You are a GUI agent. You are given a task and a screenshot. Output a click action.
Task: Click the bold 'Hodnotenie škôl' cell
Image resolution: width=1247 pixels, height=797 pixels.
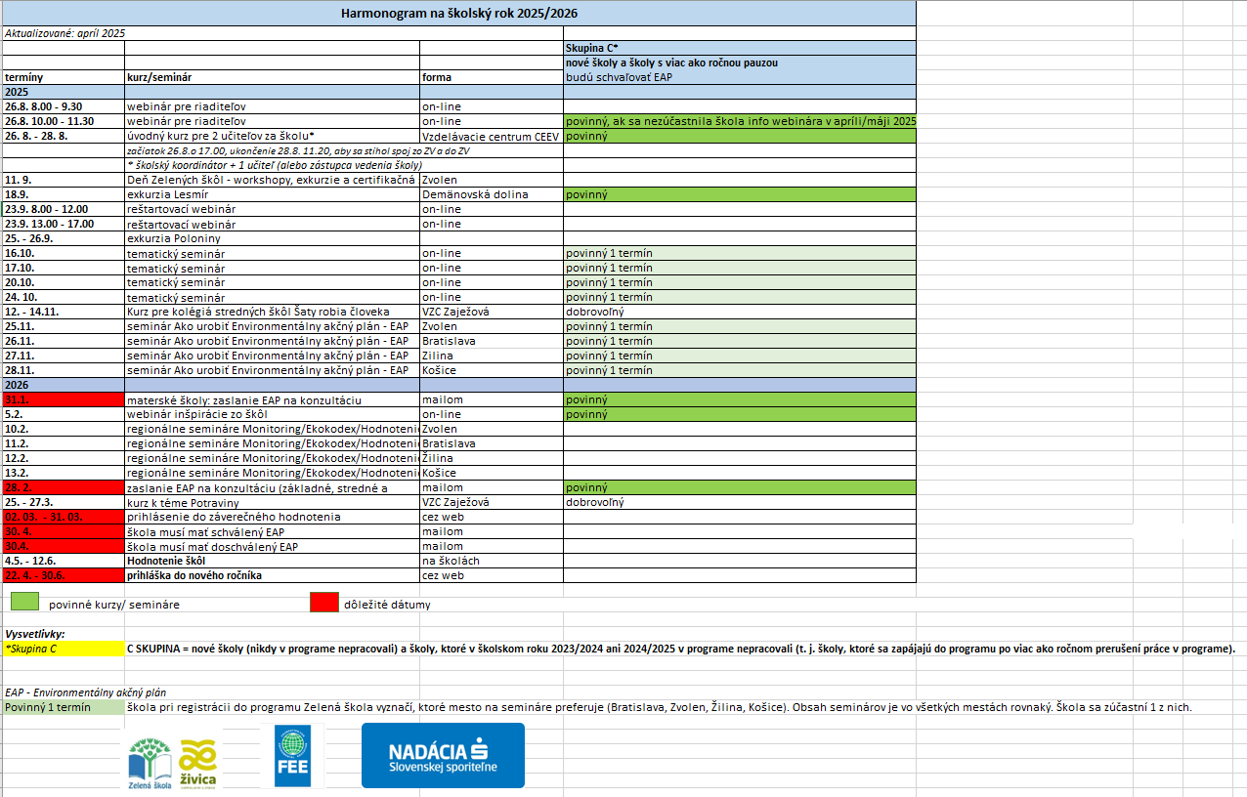(272, 561)
